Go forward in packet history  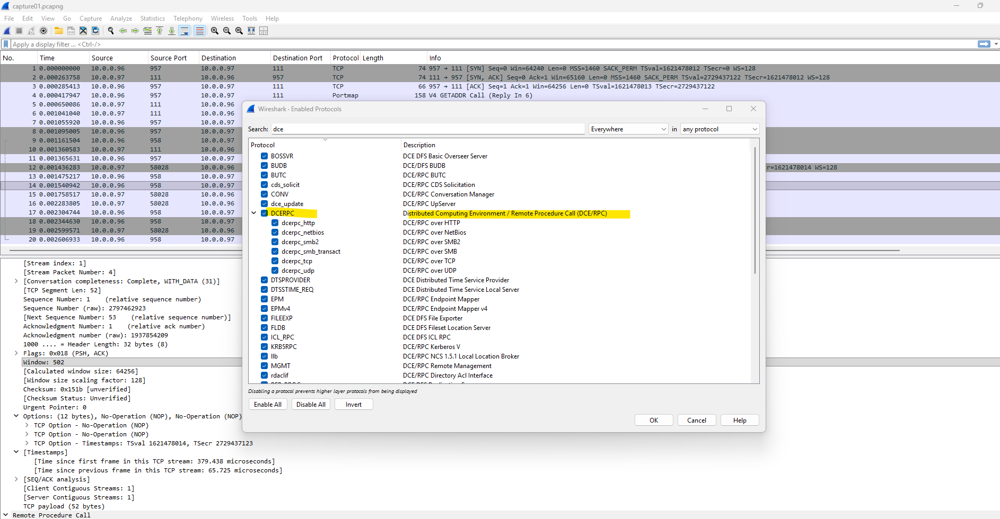[135, 31]
